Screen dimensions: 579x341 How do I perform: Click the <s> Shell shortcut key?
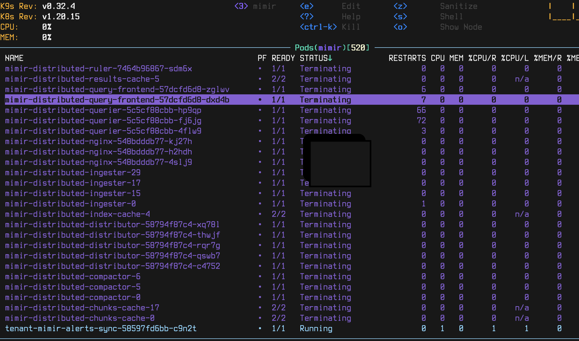400,17
